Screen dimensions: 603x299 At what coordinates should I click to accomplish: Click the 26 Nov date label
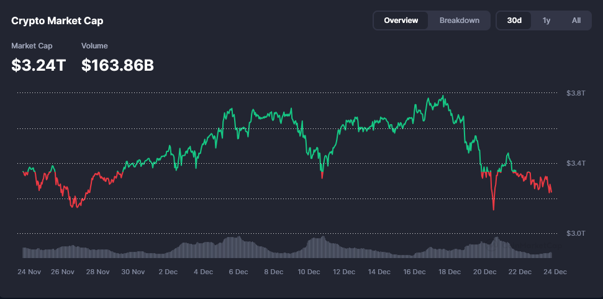(x=62, y=272)
